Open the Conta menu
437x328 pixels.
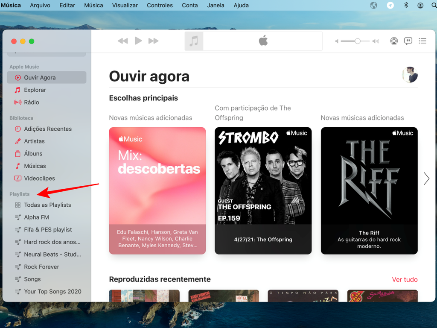click(190, 5)
